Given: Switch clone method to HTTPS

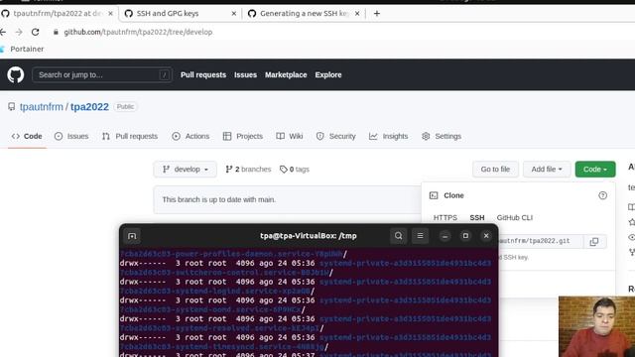Looking at the screenshot, I should (445, 218).
